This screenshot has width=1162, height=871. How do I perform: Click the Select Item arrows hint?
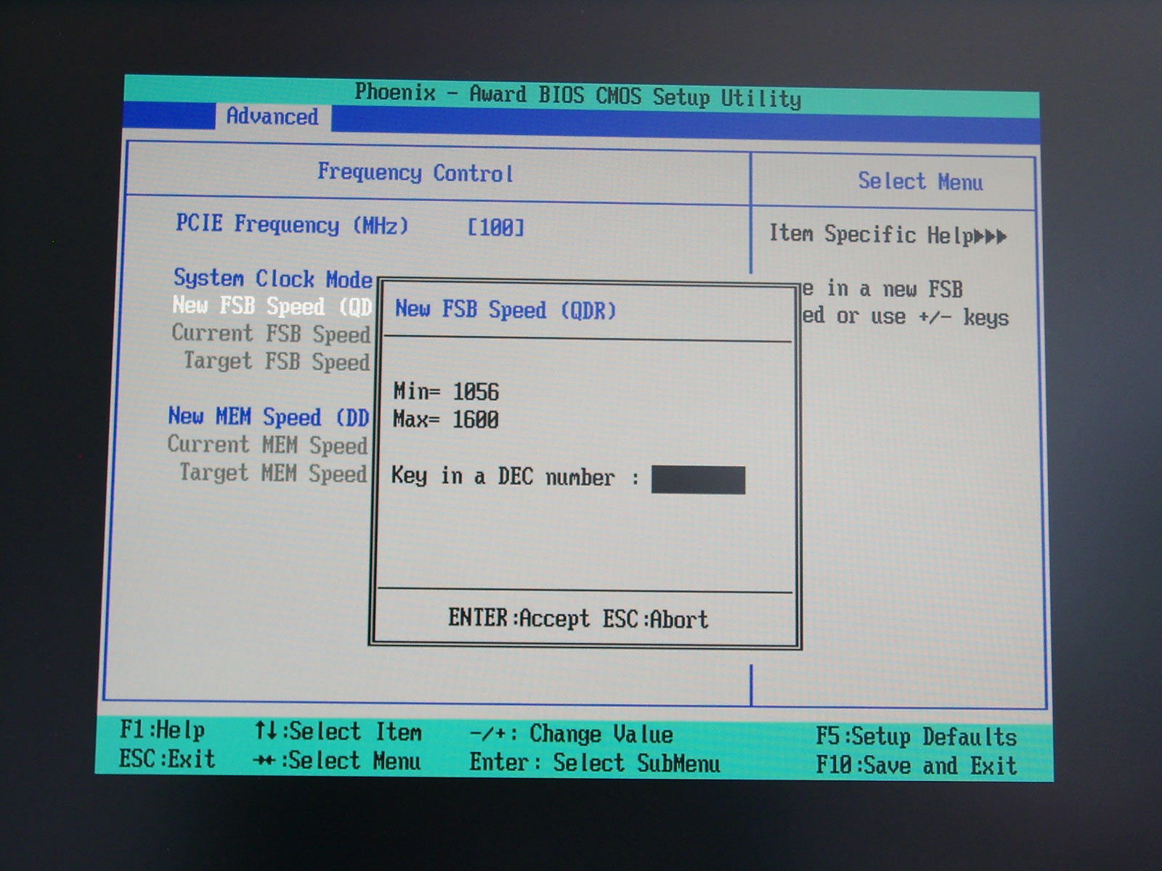pos(338,731)
